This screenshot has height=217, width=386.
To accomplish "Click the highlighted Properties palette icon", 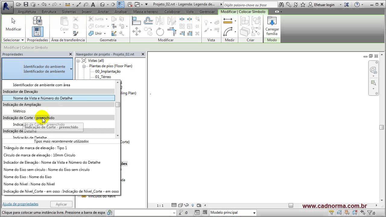I will coord(37,32).
